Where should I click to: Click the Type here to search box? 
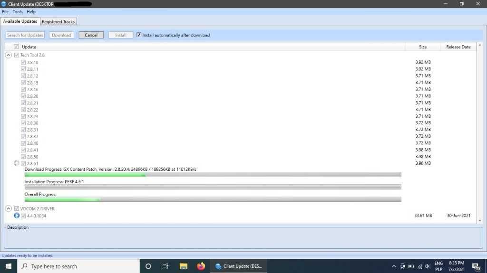tap(78, 266)
